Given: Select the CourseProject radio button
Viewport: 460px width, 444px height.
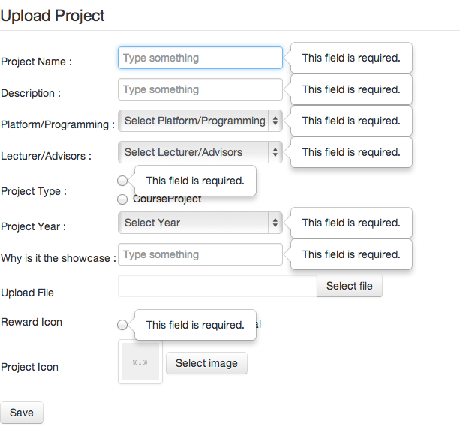Looking at the screenshot, I should coord(122,199).
